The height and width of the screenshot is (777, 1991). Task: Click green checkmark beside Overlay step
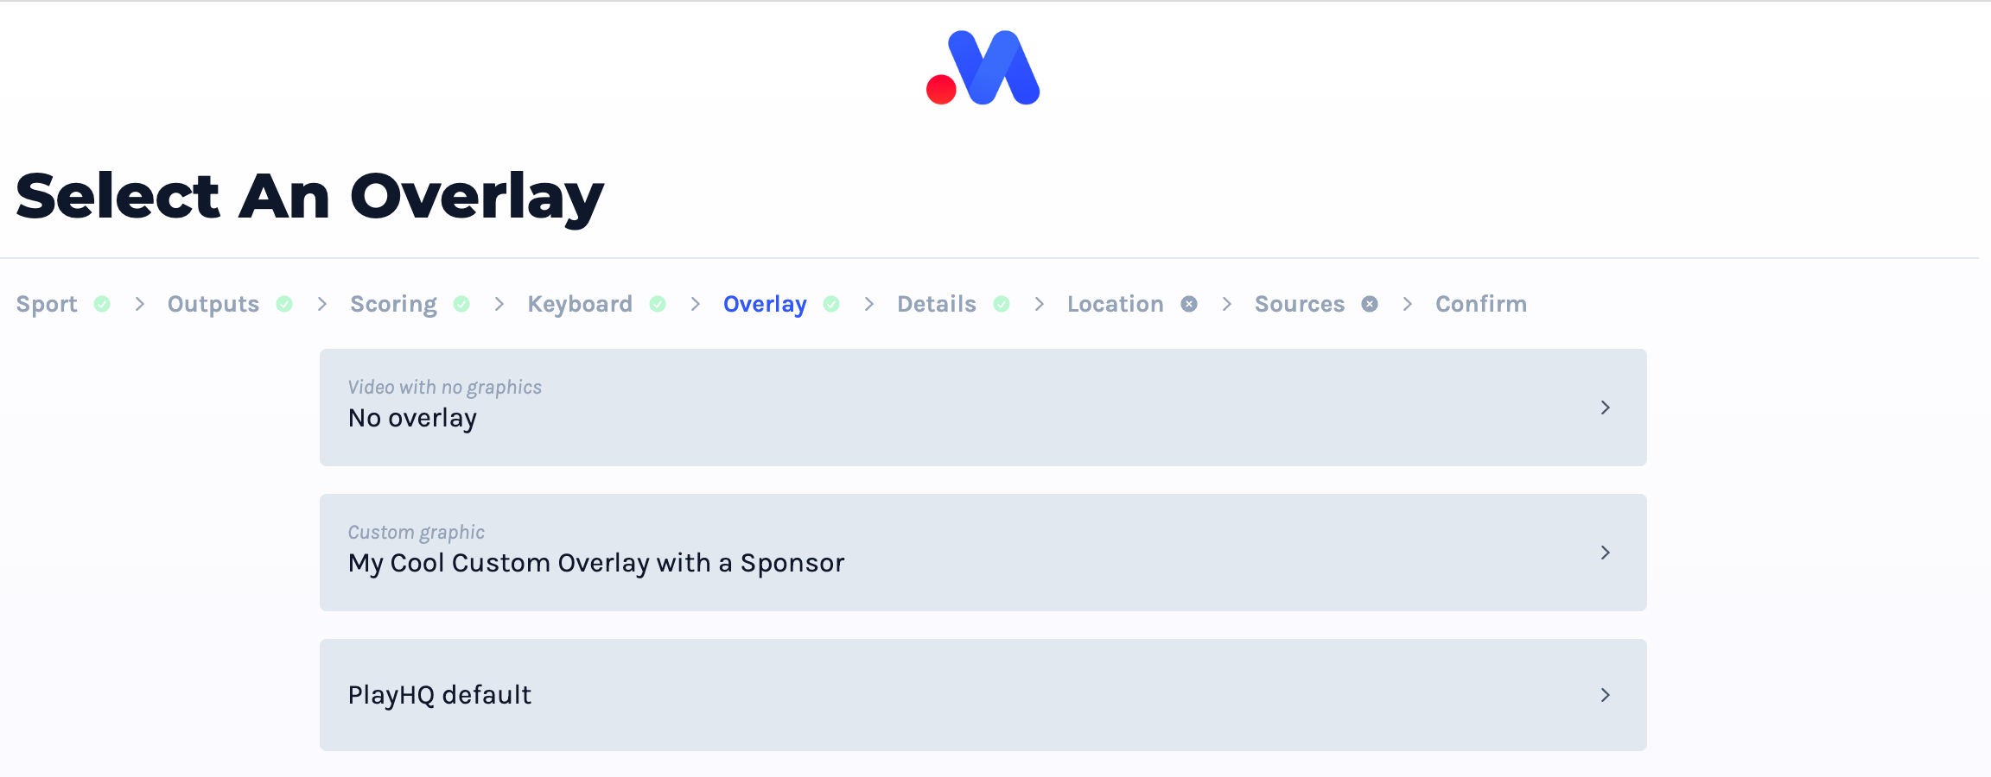click(x=831, y=304)
